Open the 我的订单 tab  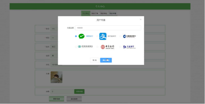(95, 13)
